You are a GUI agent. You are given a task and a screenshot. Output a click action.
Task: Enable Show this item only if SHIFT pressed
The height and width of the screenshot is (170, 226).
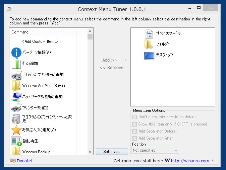[x=134, y=124]
